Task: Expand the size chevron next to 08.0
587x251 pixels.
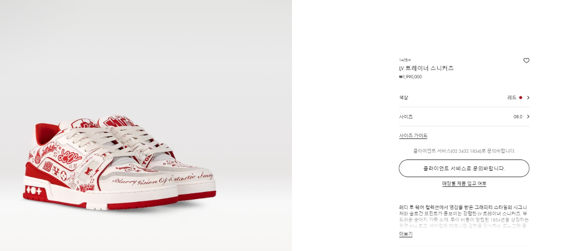Action: click(x=528, y=116)
